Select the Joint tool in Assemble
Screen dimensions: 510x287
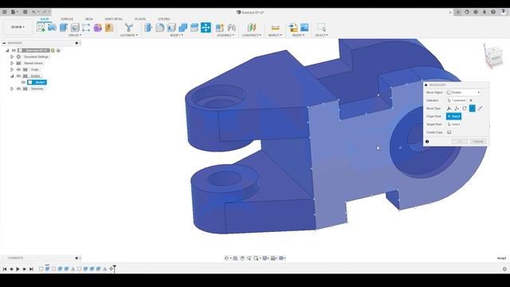(232, 28)
